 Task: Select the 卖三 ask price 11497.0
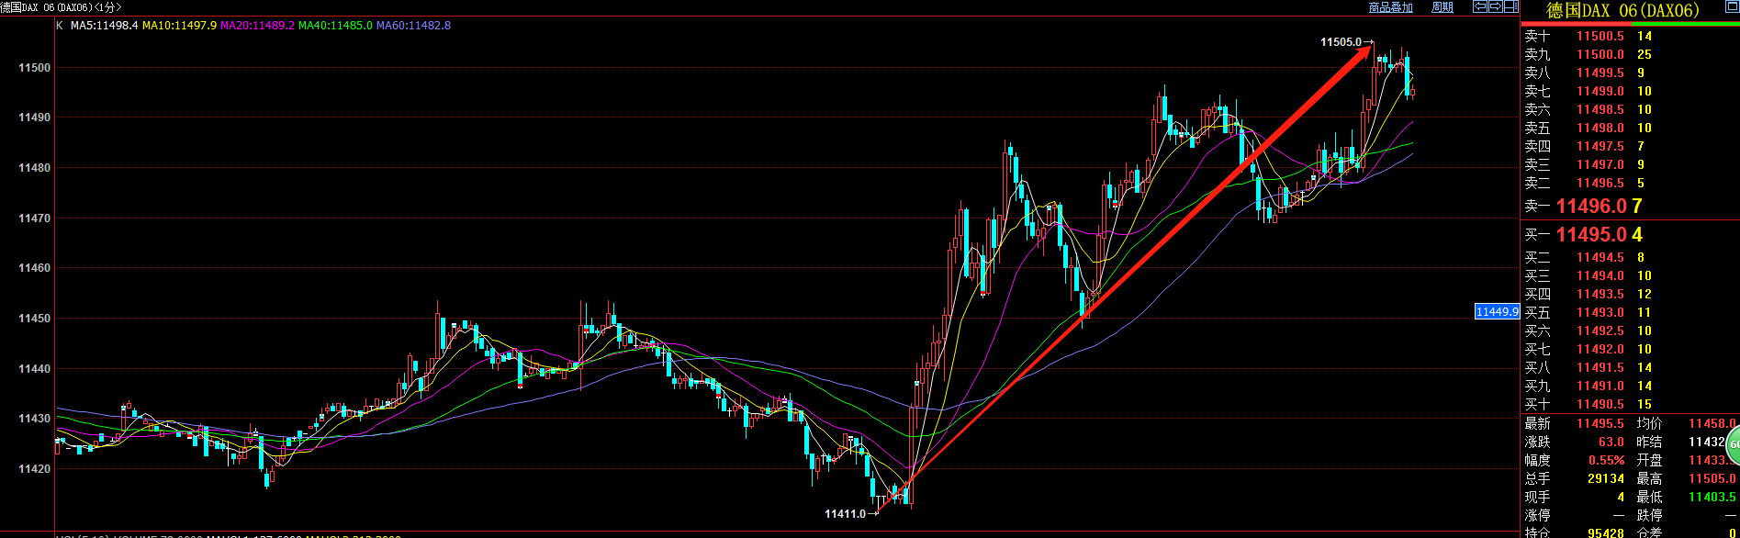pyautogui.click(x=1600, y=165)
